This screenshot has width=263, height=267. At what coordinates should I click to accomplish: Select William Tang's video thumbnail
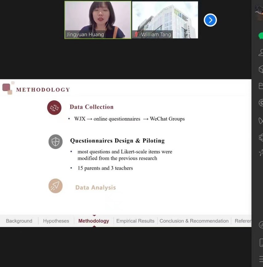165,20
